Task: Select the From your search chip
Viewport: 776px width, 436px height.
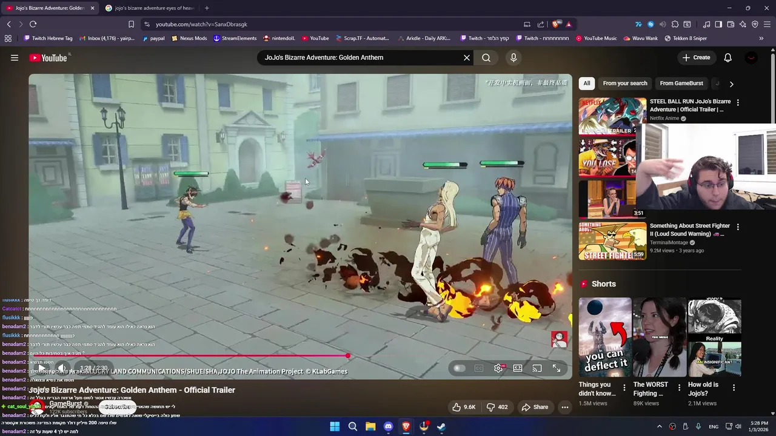Action: 625,83
